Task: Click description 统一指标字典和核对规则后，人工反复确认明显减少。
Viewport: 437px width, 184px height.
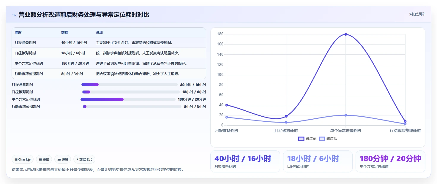Action: pos(138,53)
